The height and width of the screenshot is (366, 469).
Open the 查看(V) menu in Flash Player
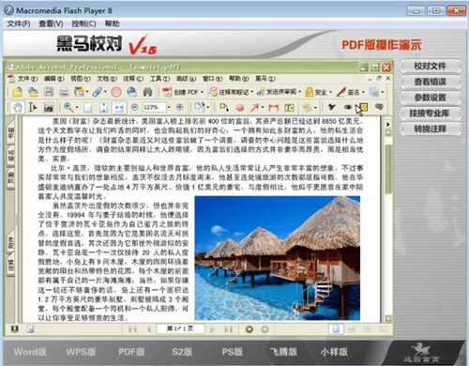tap(51, 23)
